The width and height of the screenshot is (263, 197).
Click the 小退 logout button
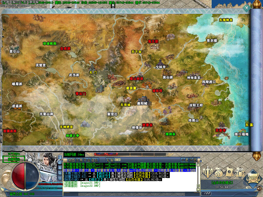[185, 160]
